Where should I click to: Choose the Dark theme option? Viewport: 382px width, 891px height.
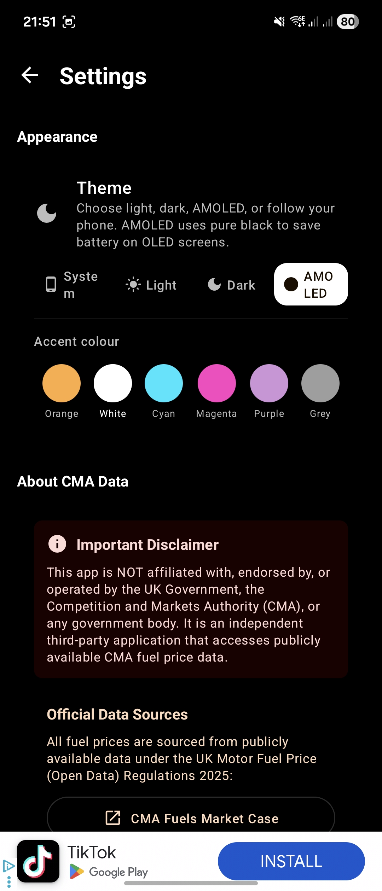click(x=232, y=285)
